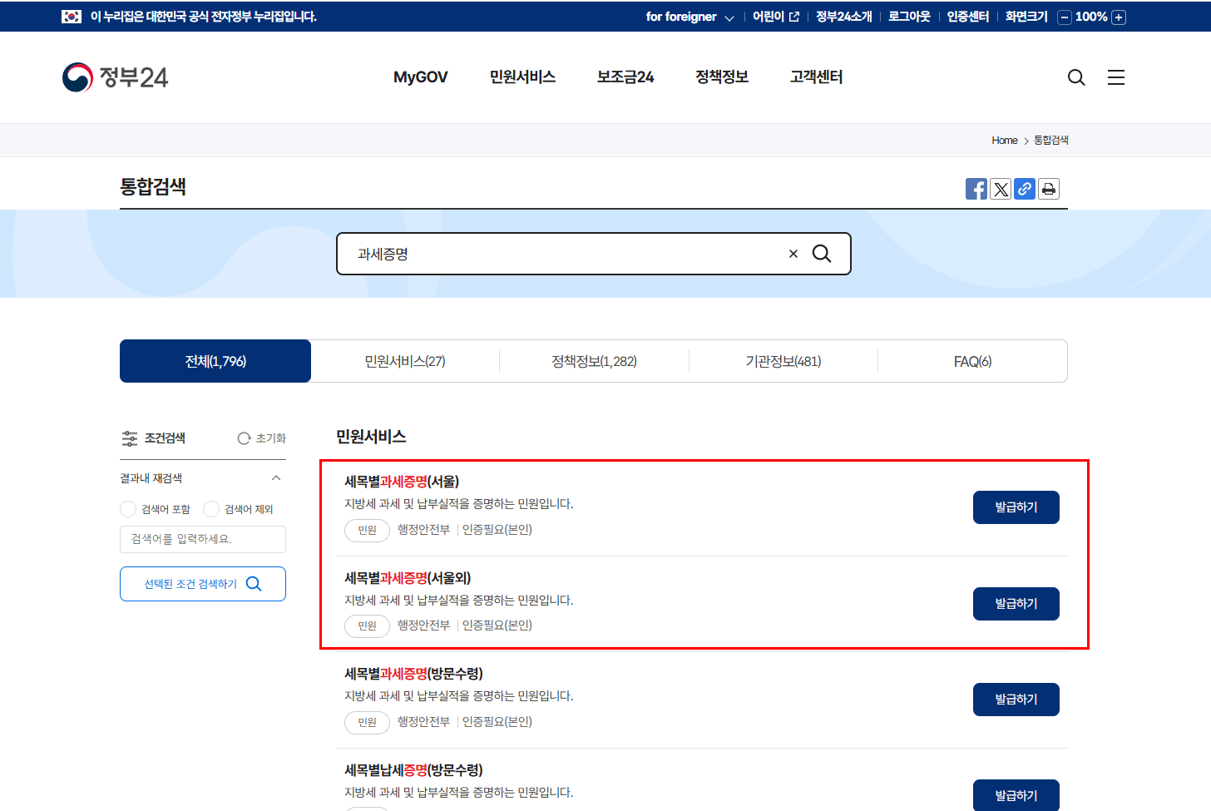Image resolution: width=1211 pixels, height=811 pixels.
Task: Select the 검색어 포함 radio button
Action: [x=126, y=508]
